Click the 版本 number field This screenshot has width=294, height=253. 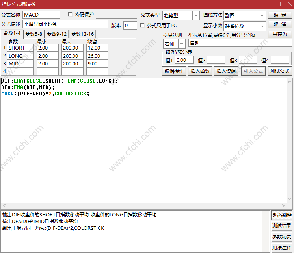point(130,25)
